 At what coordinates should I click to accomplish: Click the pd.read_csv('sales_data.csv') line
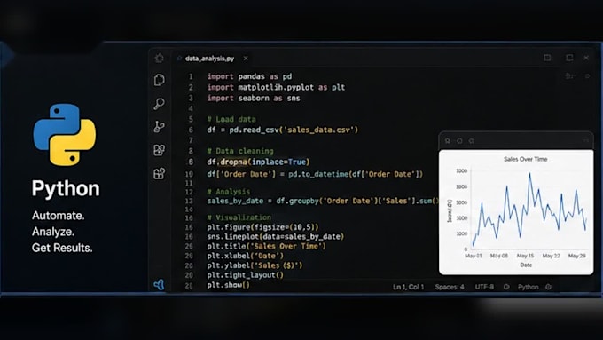click(x=283, y=130)
